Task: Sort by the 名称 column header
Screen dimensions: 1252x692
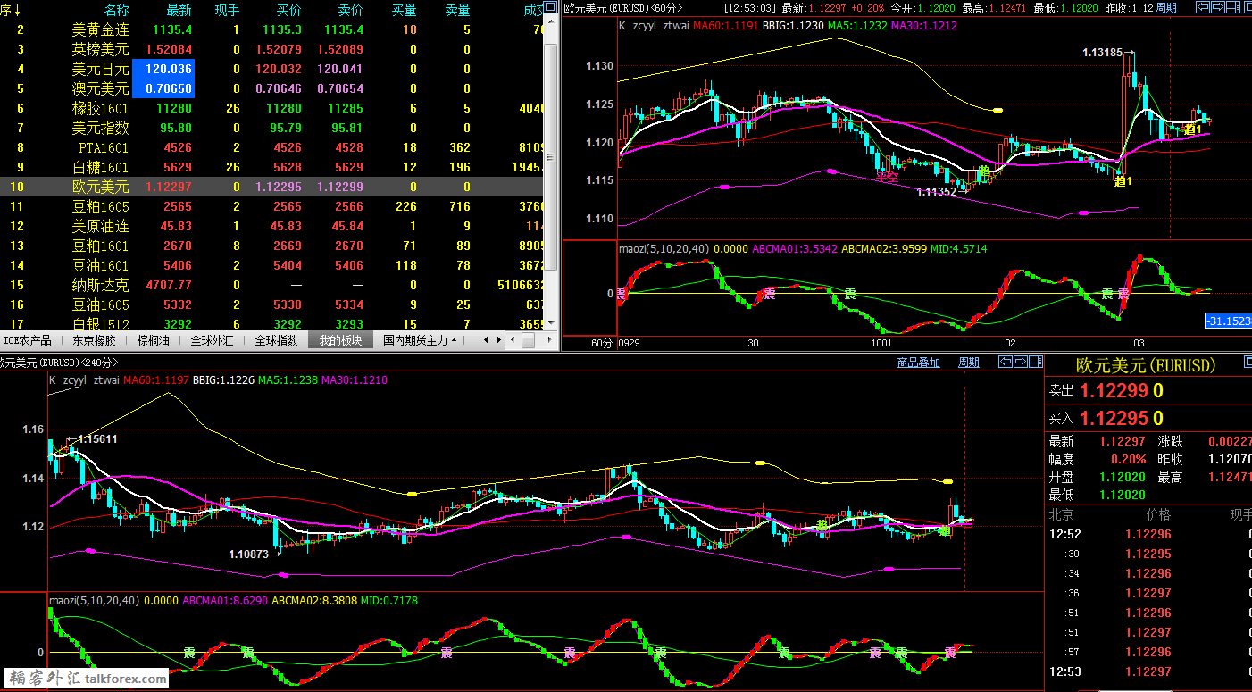Action: [117, 11]
